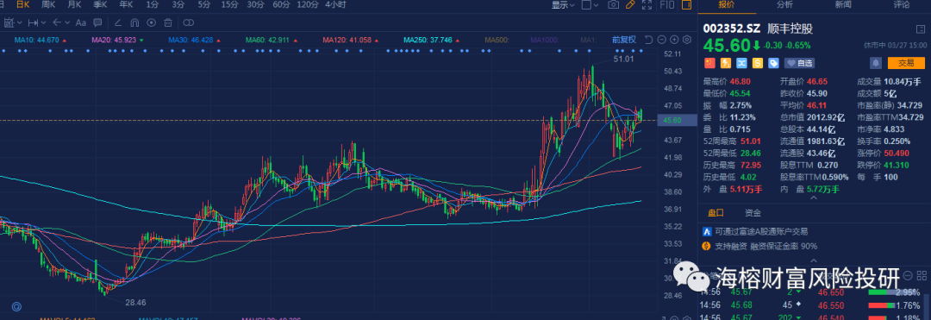The image size is (931, 320).
Task: Open the quote detail popout icon
Action: (921, 29)
